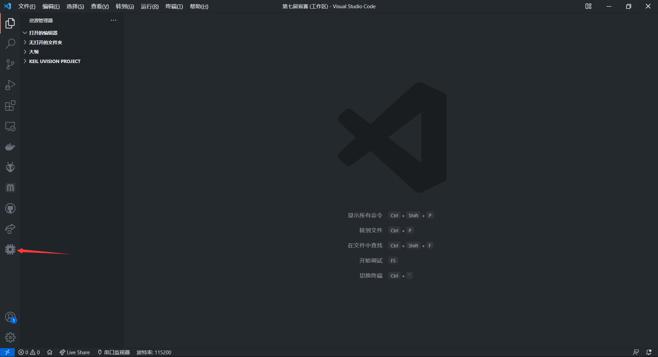The height and width of the screenshot is (357, 658).
Task: Open the PlatformIO alien-head icon
Action: 10,167
